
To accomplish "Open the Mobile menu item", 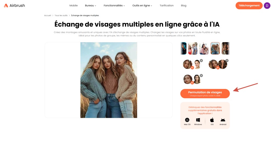I will pyautogui.click(x=73, y=5).
